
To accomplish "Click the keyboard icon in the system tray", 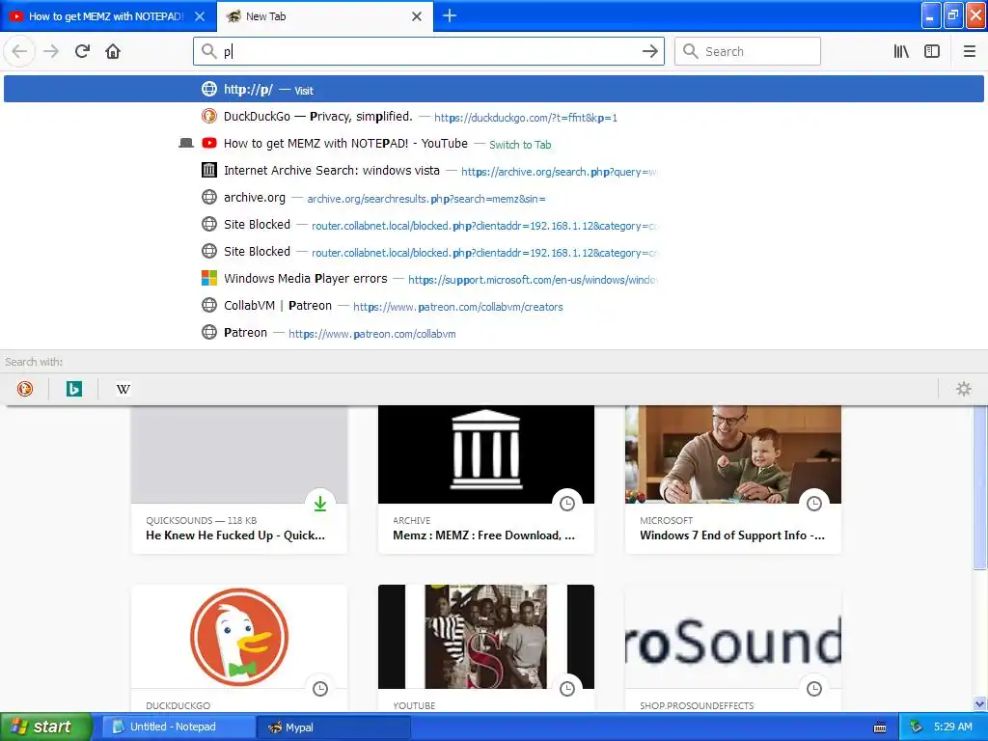I will pyautogui.click(x=880, y=727).
